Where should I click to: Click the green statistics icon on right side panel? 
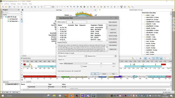(173, 21)
